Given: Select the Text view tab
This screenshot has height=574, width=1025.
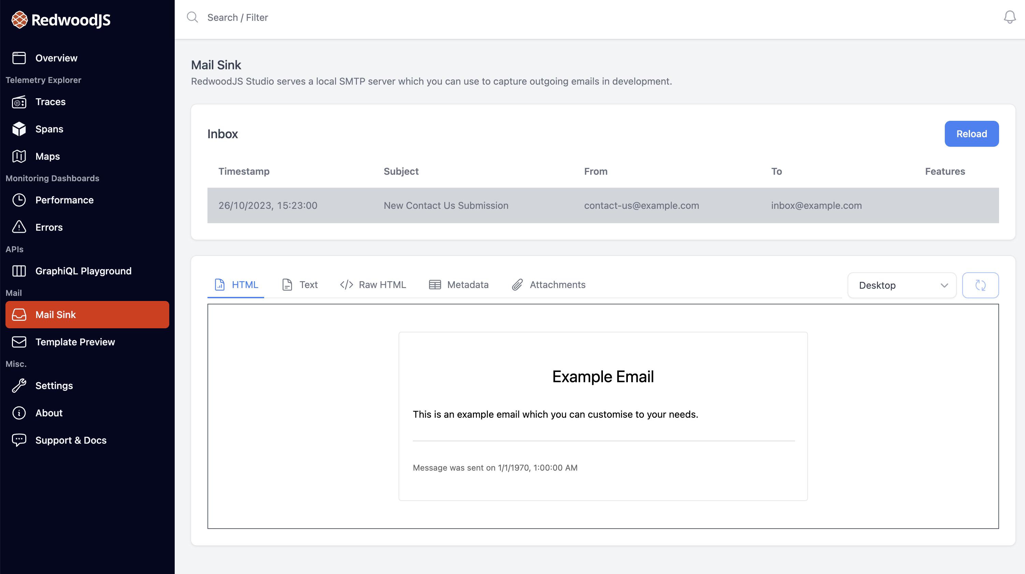Looking at the screenshot, I should [300, 285].
